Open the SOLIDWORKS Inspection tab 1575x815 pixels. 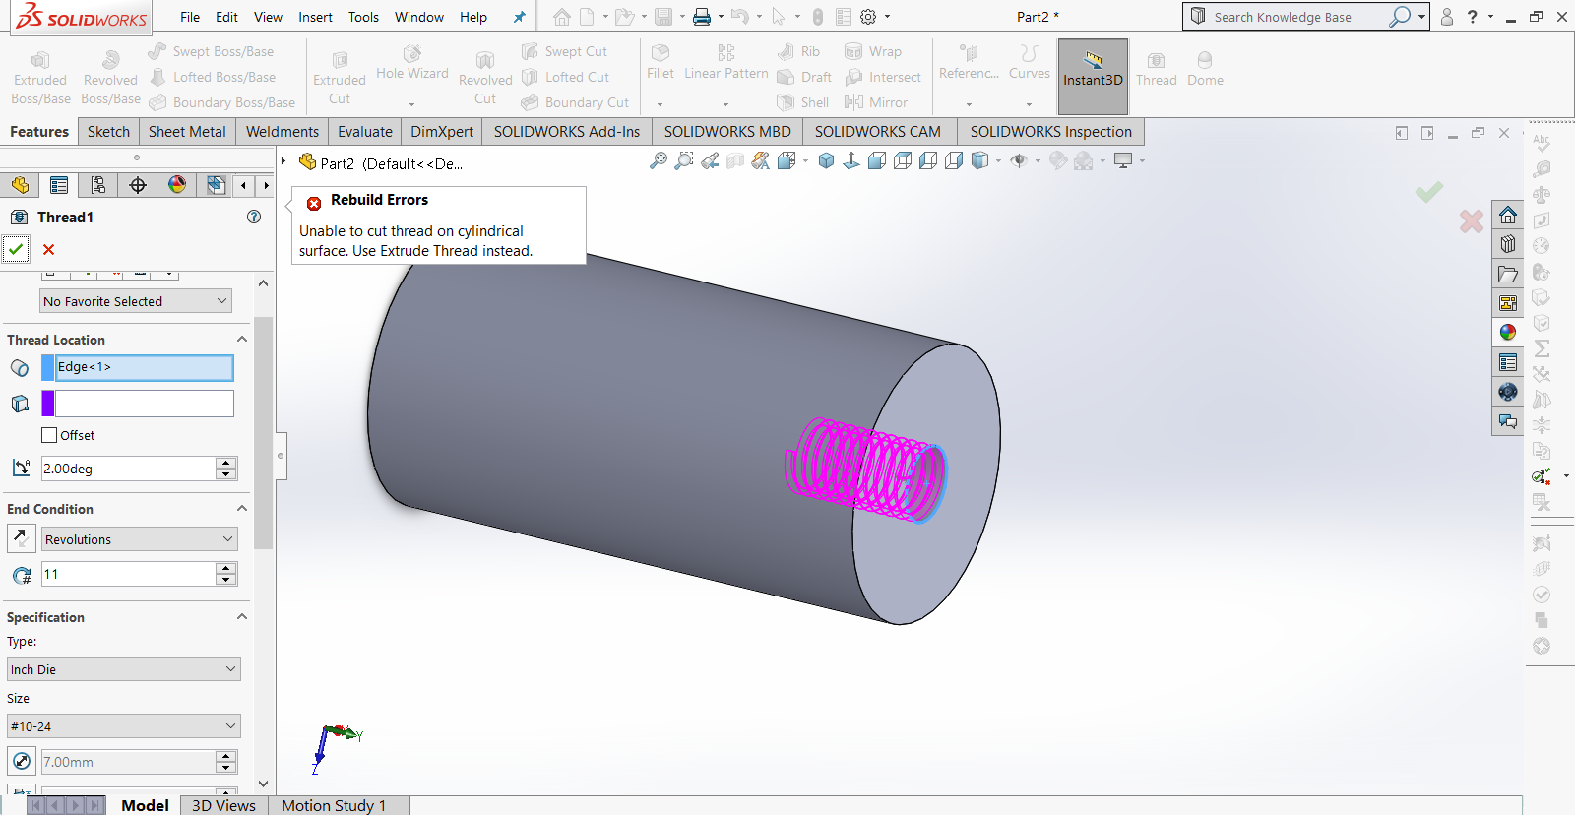coord(1051,132)
